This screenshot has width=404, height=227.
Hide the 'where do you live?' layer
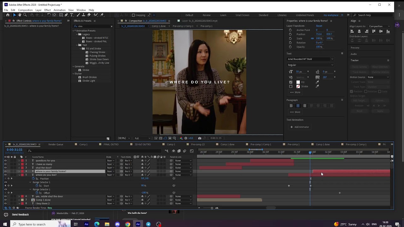(5, 175)
